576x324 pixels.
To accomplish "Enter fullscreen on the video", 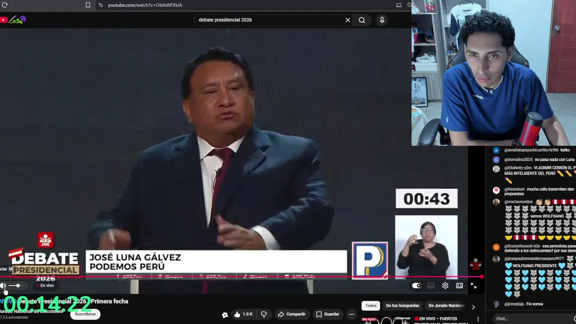I will coord(473,285).
